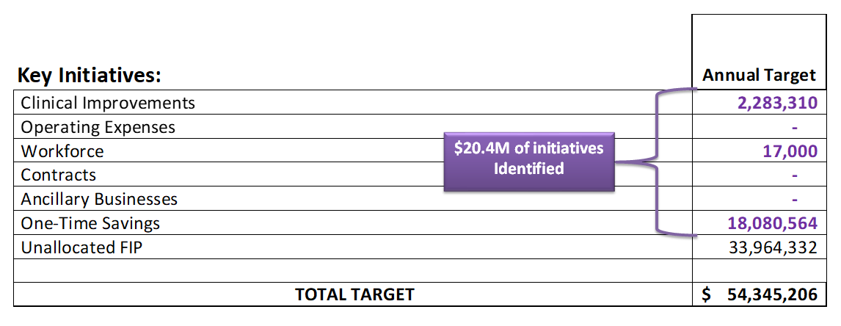Click the Workforce row label
Viewport: 841px width, 326px height.
(x=62, y=151)
